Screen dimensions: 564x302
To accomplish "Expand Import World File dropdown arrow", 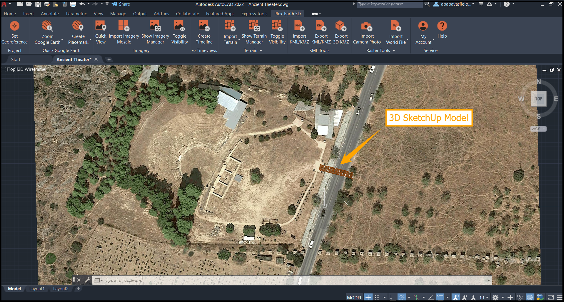I will [407, 39].
